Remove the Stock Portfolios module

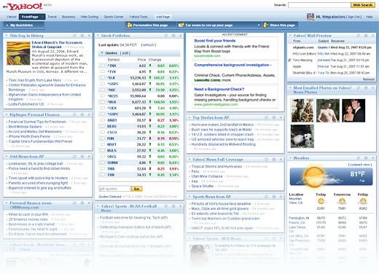[x=181, y=36]
